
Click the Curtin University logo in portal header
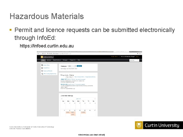point(47,57)
